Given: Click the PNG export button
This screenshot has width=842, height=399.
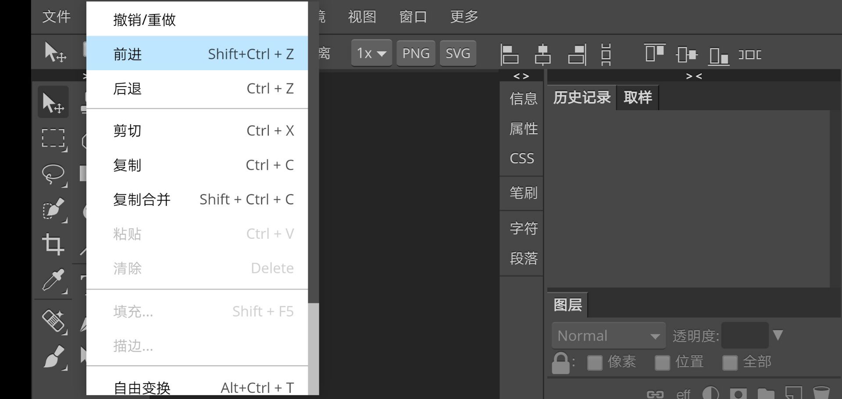Looking at the screenshot, I should pyautogui.click(x=415, y=53).
